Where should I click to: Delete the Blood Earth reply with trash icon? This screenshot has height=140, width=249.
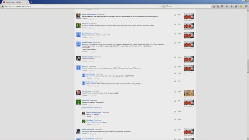point(175,119)
